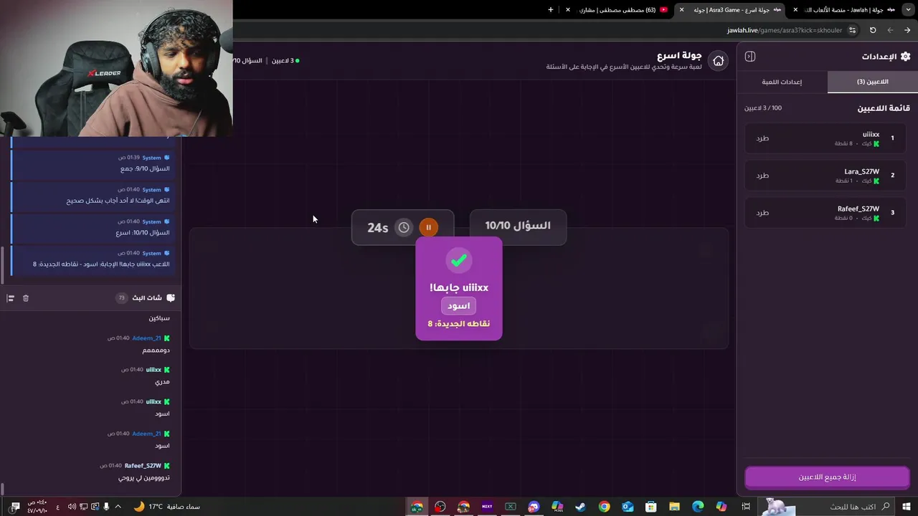Go back in browser history
The image size is (918, 516).
click(907, 30)
